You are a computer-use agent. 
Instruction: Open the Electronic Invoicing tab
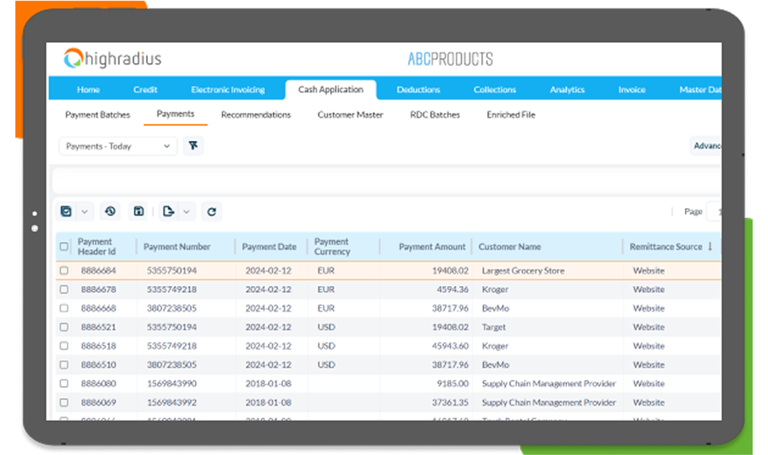coord(228,90)
